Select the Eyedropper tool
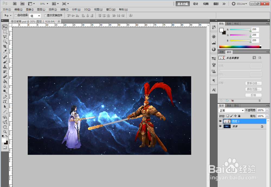The height and width of the screenshot is (187, 271). [x=5, y=51]
